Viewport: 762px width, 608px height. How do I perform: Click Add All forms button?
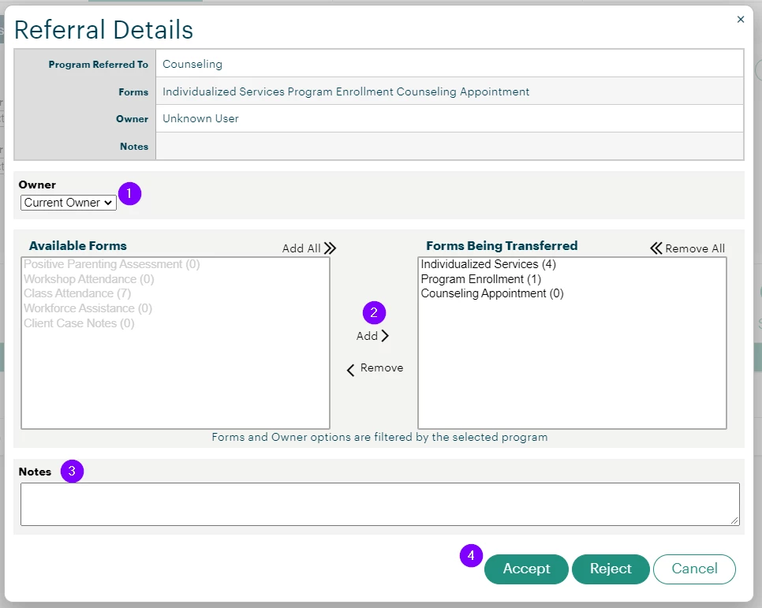point(309,248)
